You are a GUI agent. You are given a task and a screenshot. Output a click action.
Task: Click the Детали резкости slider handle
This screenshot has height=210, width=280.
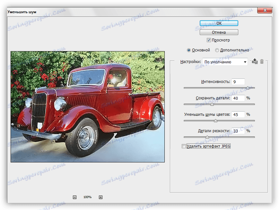[x=207, y=137]
